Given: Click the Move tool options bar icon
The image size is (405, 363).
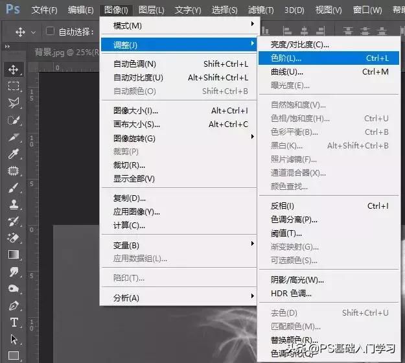Looking at the screenshot, I should pyautogui.click(x=20, y=32).
